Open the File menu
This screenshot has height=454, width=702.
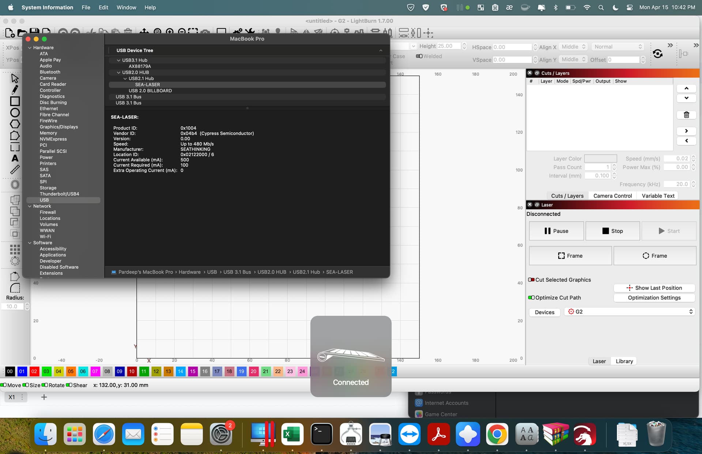point(86,7)
